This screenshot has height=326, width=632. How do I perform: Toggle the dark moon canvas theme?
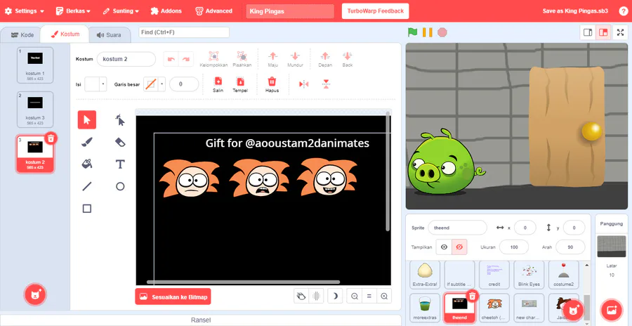point(334,296)
